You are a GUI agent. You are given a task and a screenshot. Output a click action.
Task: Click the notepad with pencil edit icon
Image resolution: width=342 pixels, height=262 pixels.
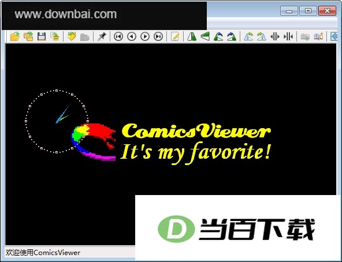point(175,36)
